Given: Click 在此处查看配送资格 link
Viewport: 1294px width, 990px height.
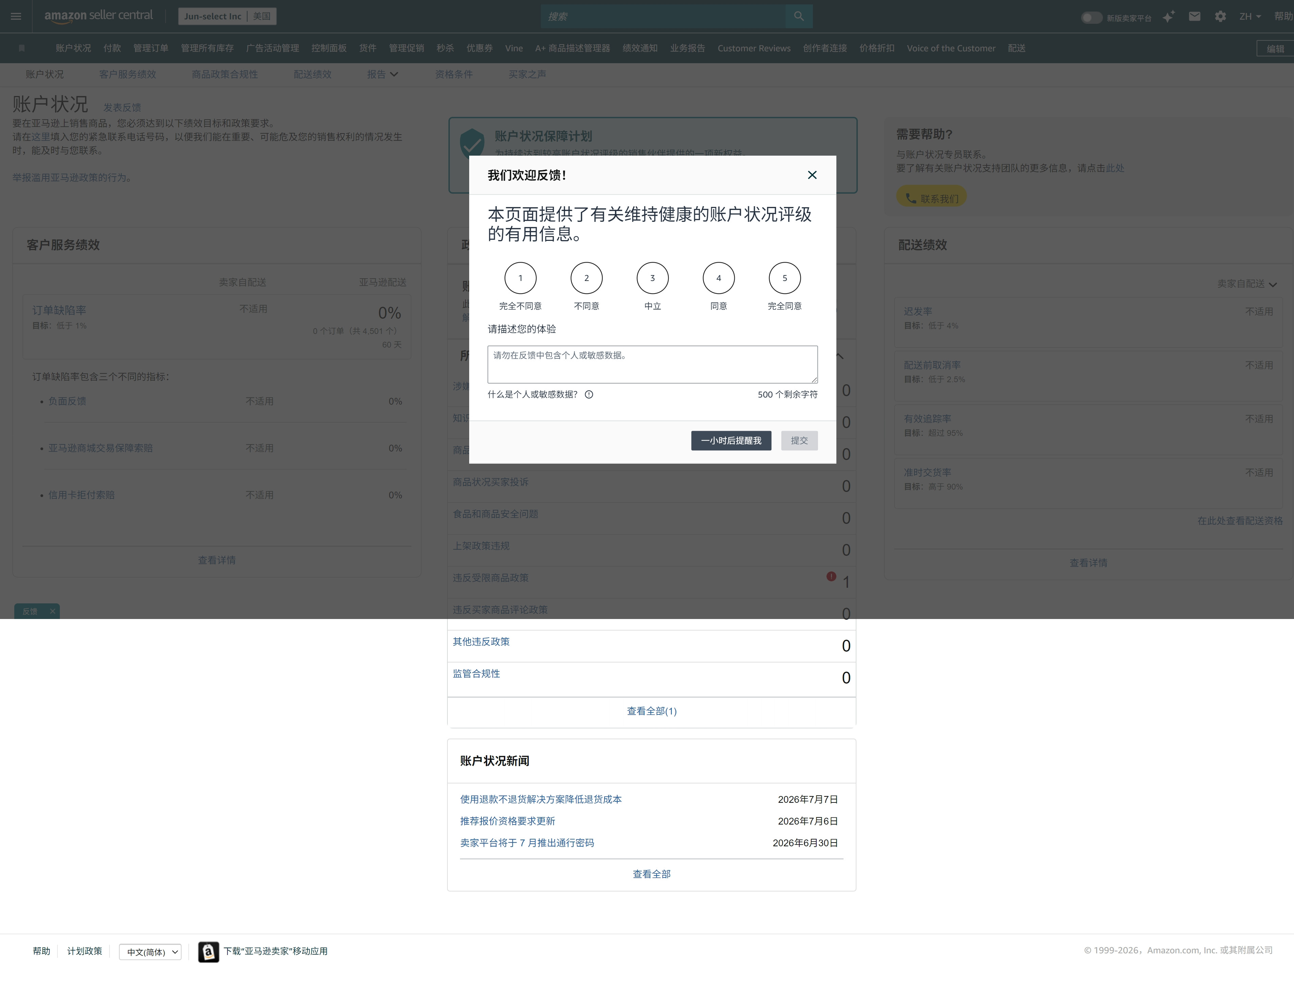Looking at the screenshot, I should pyautogui.click(x=1240, y=521).
